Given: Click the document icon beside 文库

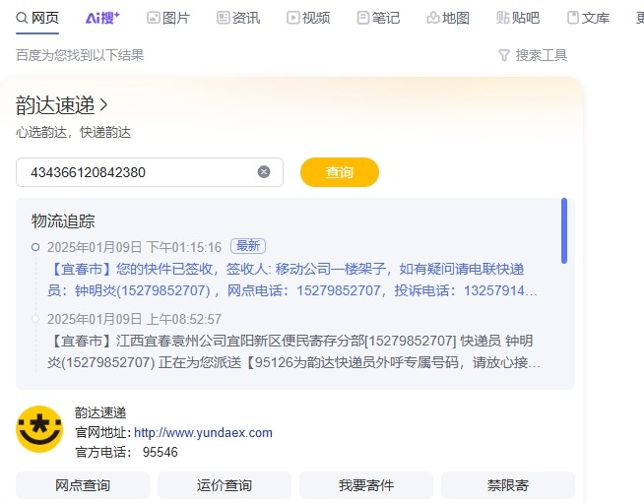Looking at the screenshot, I should (x=573, y=18).
